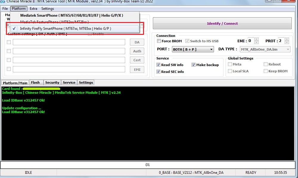Toggle the Switch to HS USB checkbox

point(187,41)
